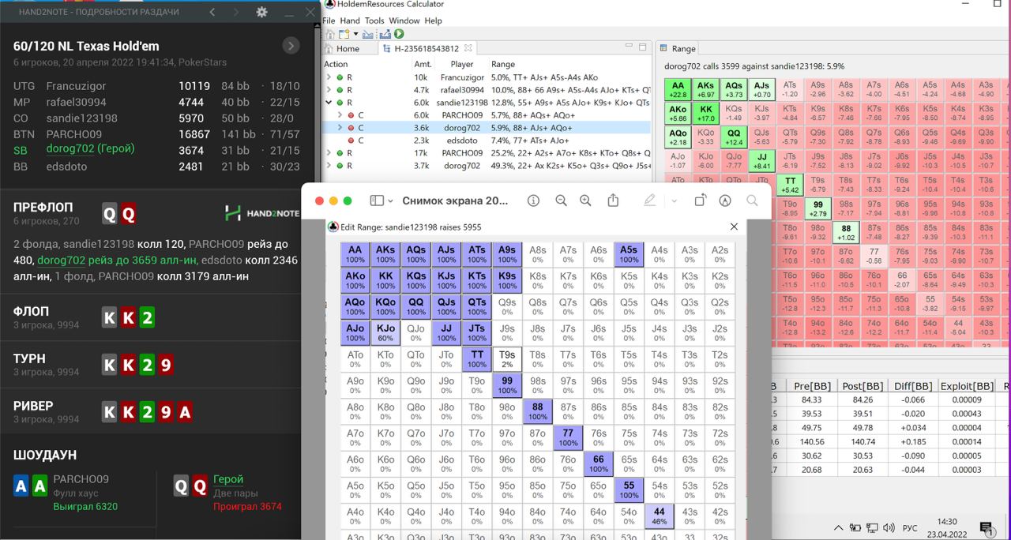This screenshot has height=540, width=1011.
Task: Expand the PARCHO09 call 6.0k row
Action: tap(340, 115)
